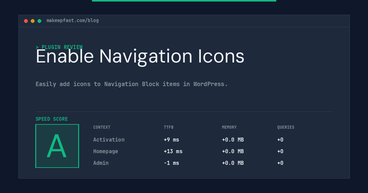Click the '+13 ms' Homepage TTFB value
Viewport: 368px width, 193px height.
[x=173, y=151]
